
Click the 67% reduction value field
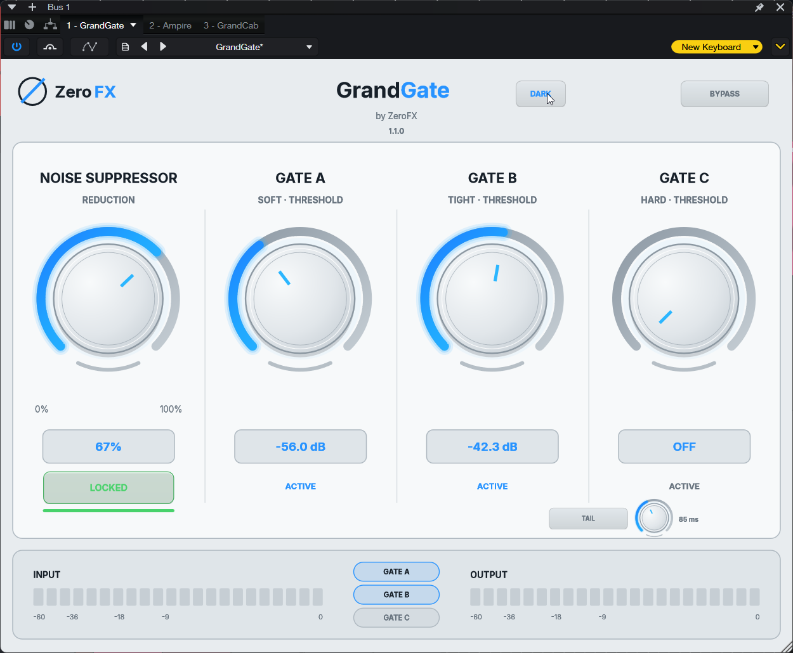pos(108,447)
